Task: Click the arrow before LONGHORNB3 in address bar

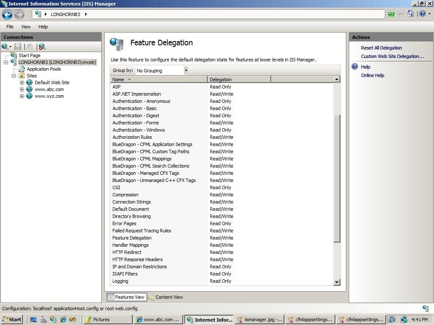Action: click(x=46, y=14)
